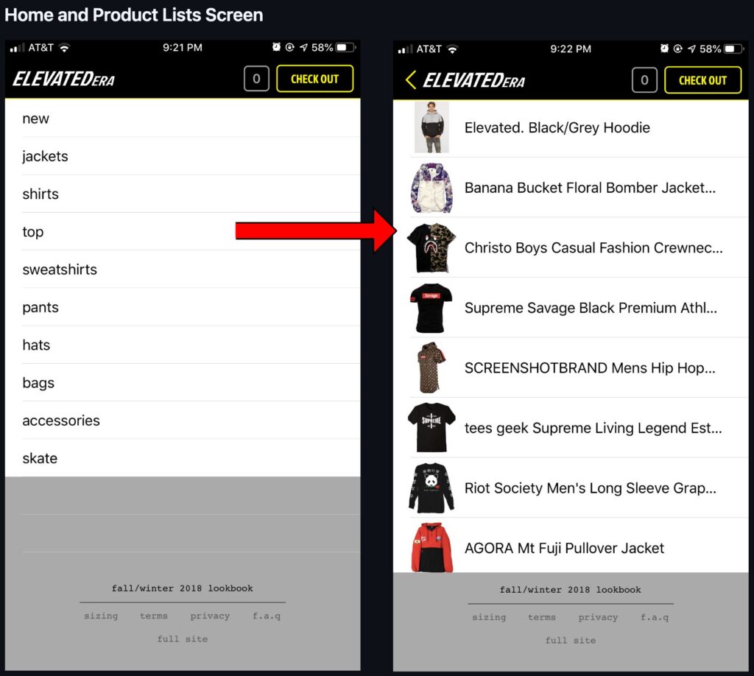The height and width of the screenshot is (676, 754).
Task: Tap full site link on home screen
Action: [x=183, y=638]
